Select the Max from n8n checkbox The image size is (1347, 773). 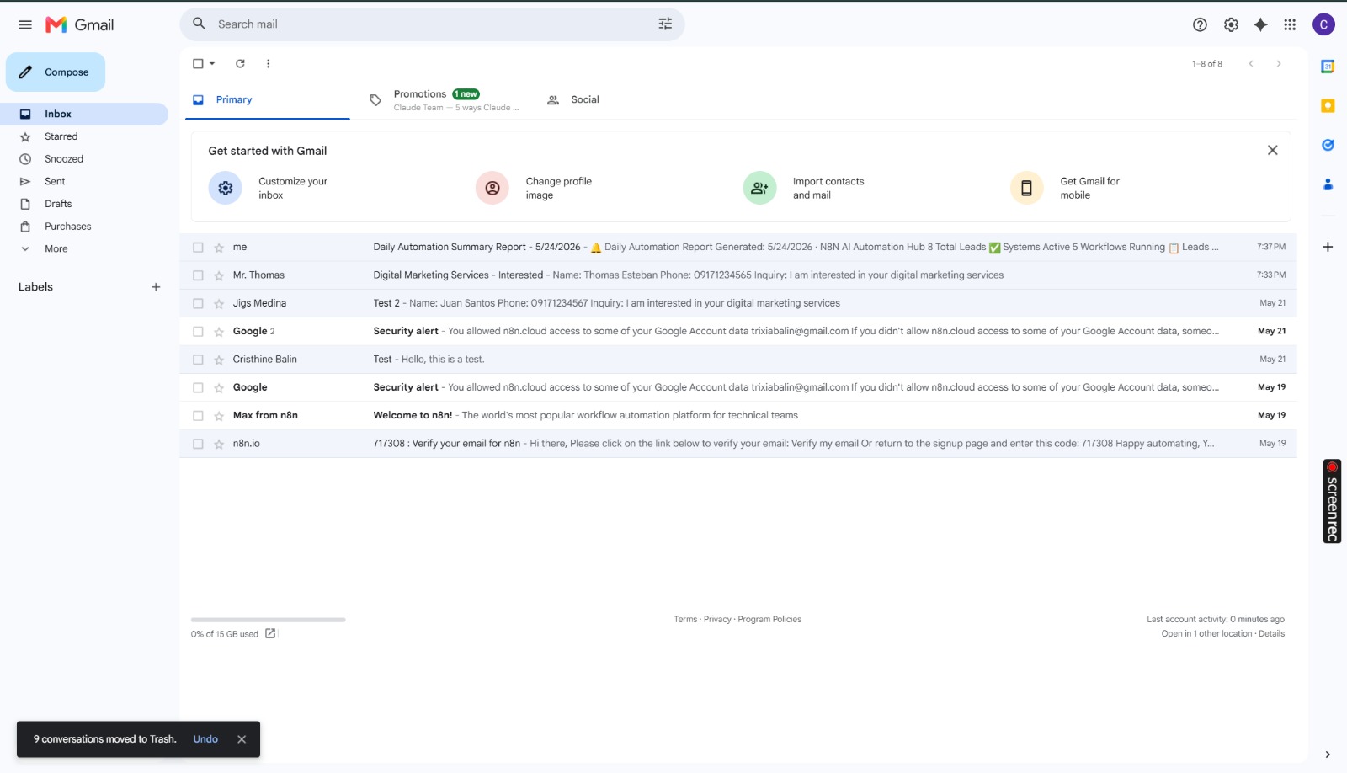click(x=198, y=416)
